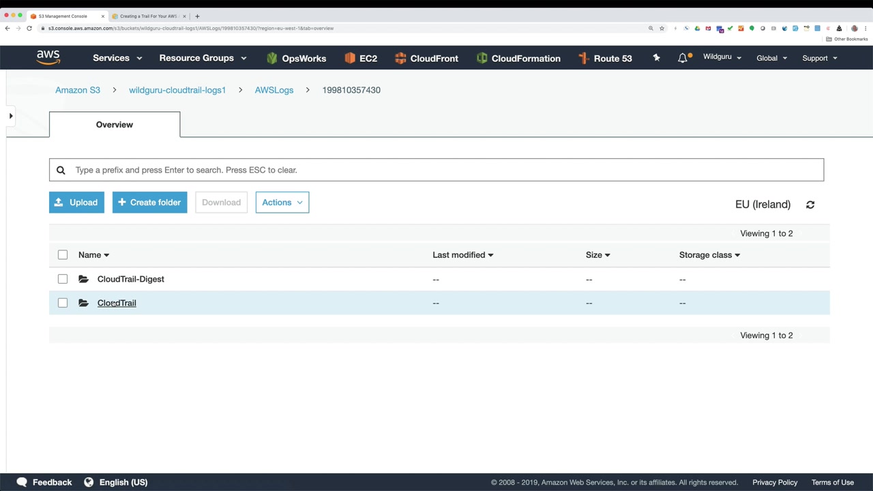The image size is (873, 491).
Task: Open the OpsWorks shortcut icon
Action: pos(272,58)
